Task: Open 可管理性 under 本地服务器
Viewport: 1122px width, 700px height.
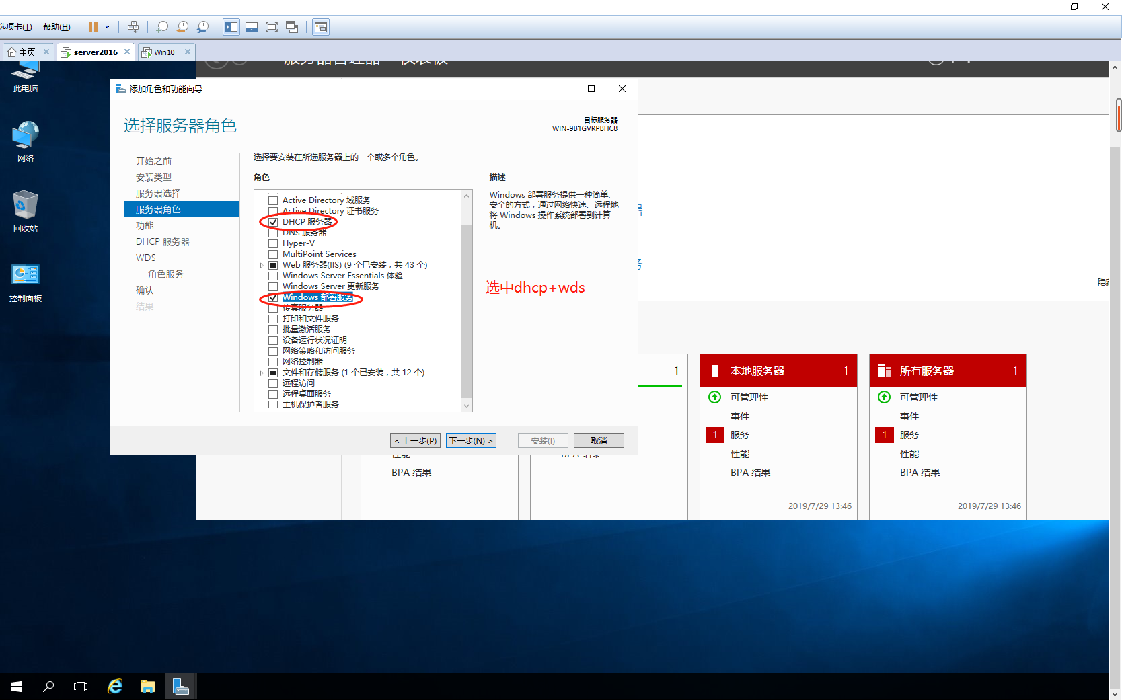Action: (x=749, y=397)
